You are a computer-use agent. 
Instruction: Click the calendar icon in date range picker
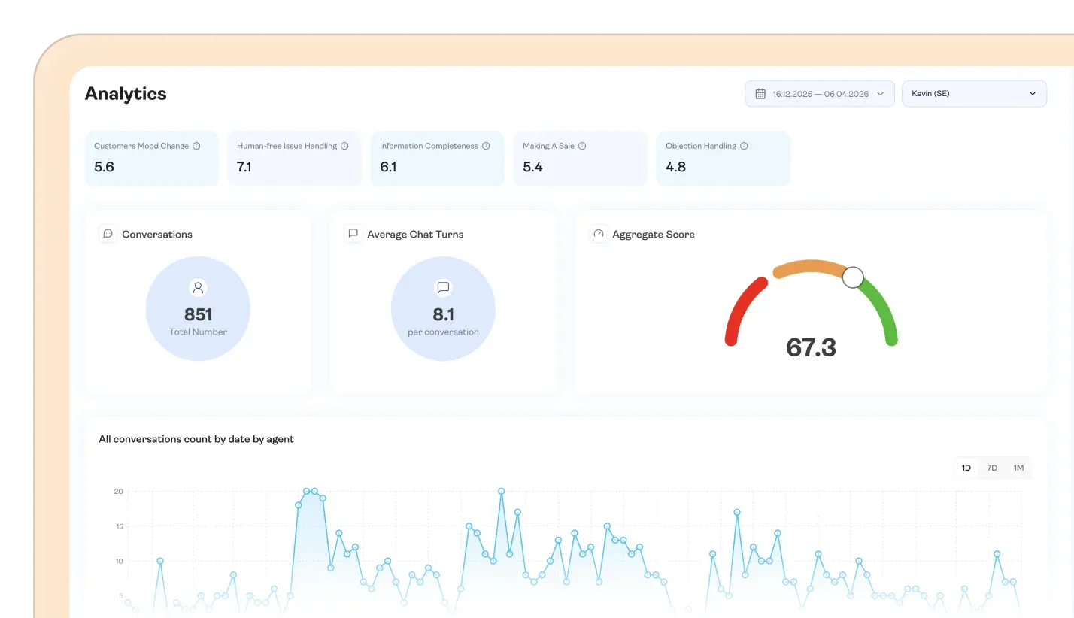[x=760, y=94]
